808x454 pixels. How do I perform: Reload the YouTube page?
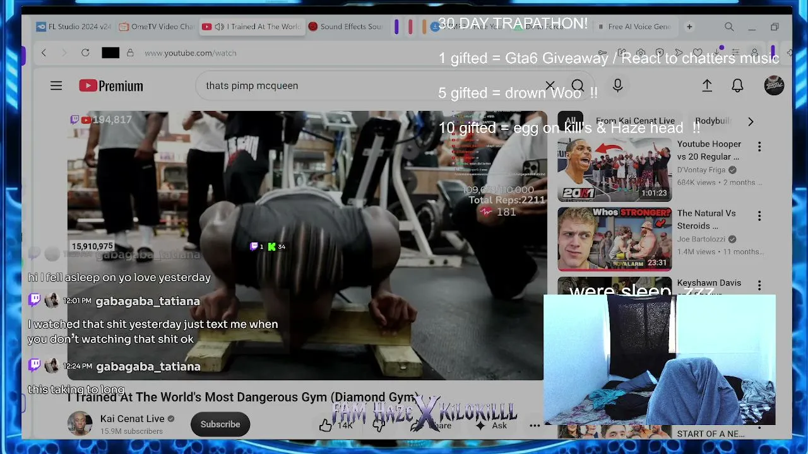coord(85,53)
